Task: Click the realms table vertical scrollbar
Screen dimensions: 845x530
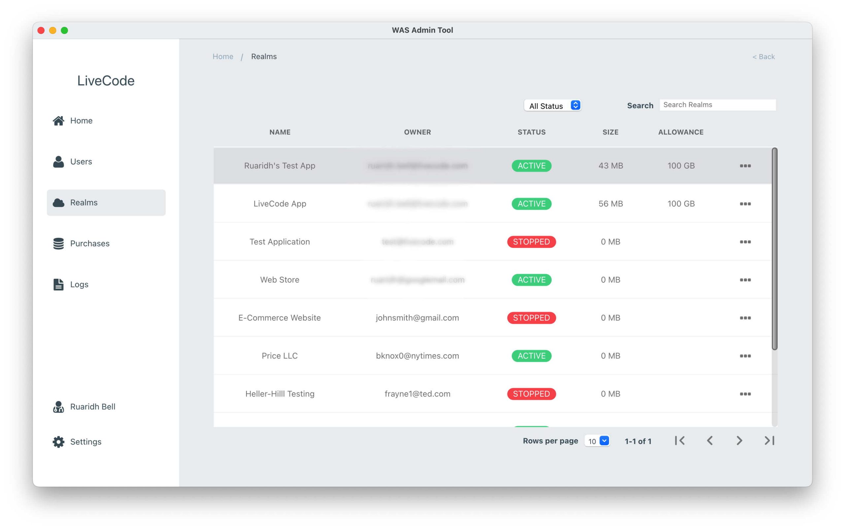Action: click(x=774, y=249)
